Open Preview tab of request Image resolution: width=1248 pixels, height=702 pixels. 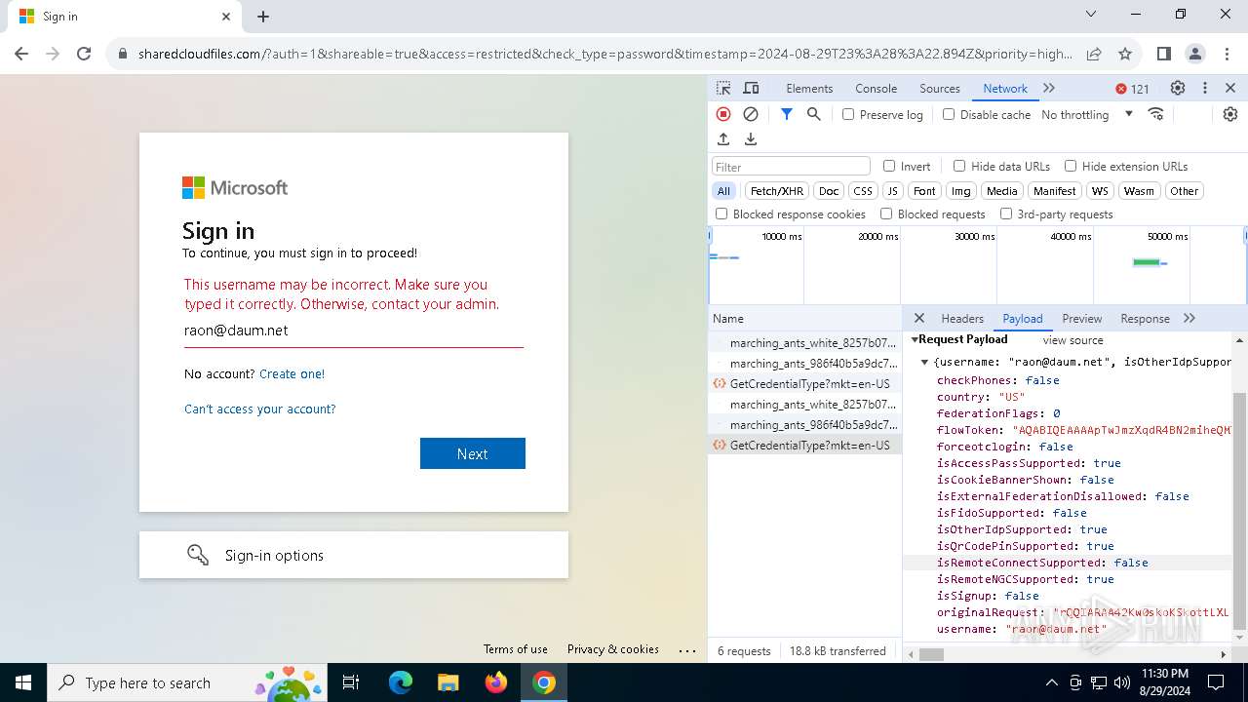1082,318
